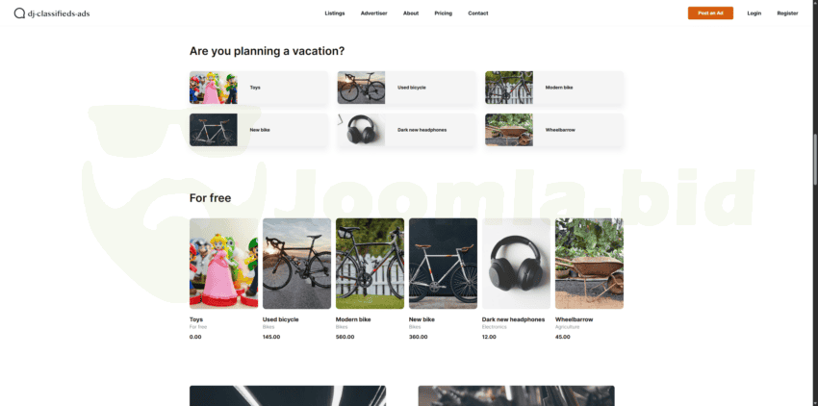
Task: Click the Login link
Action: [x=754, y=13]
